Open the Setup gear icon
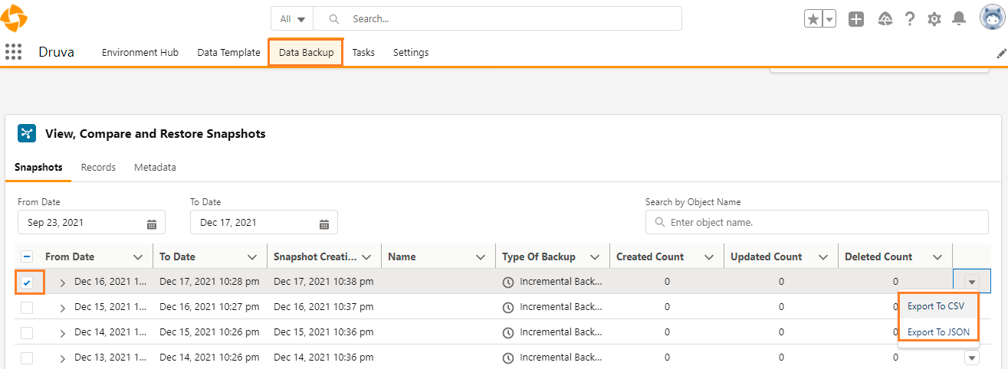Viewport: 1008px width, 369px height. click(x=934, y=19)
